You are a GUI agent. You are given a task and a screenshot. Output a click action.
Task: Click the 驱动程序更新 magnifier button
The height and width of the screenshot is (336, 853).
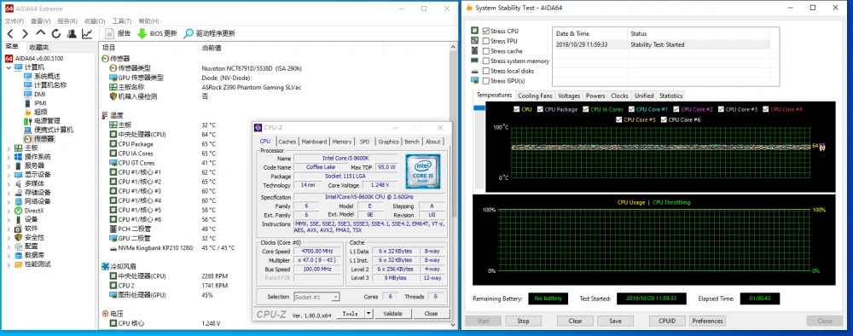point(210,34)
